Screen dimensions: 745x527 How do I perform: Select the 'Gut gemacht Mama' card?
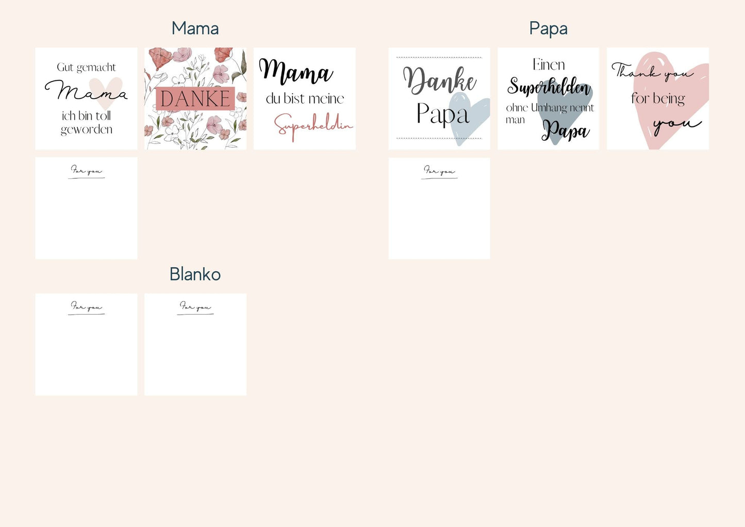[x=86, y=98]
